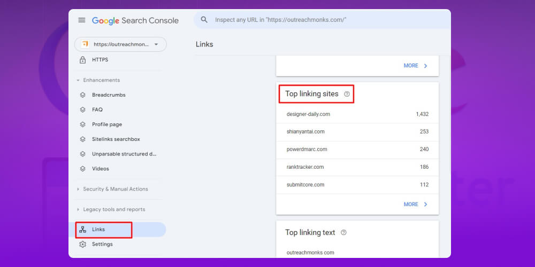535x267 pixels.
Task: Click the 186 link count
Action: pyautogui.click(x=424, y=167)
